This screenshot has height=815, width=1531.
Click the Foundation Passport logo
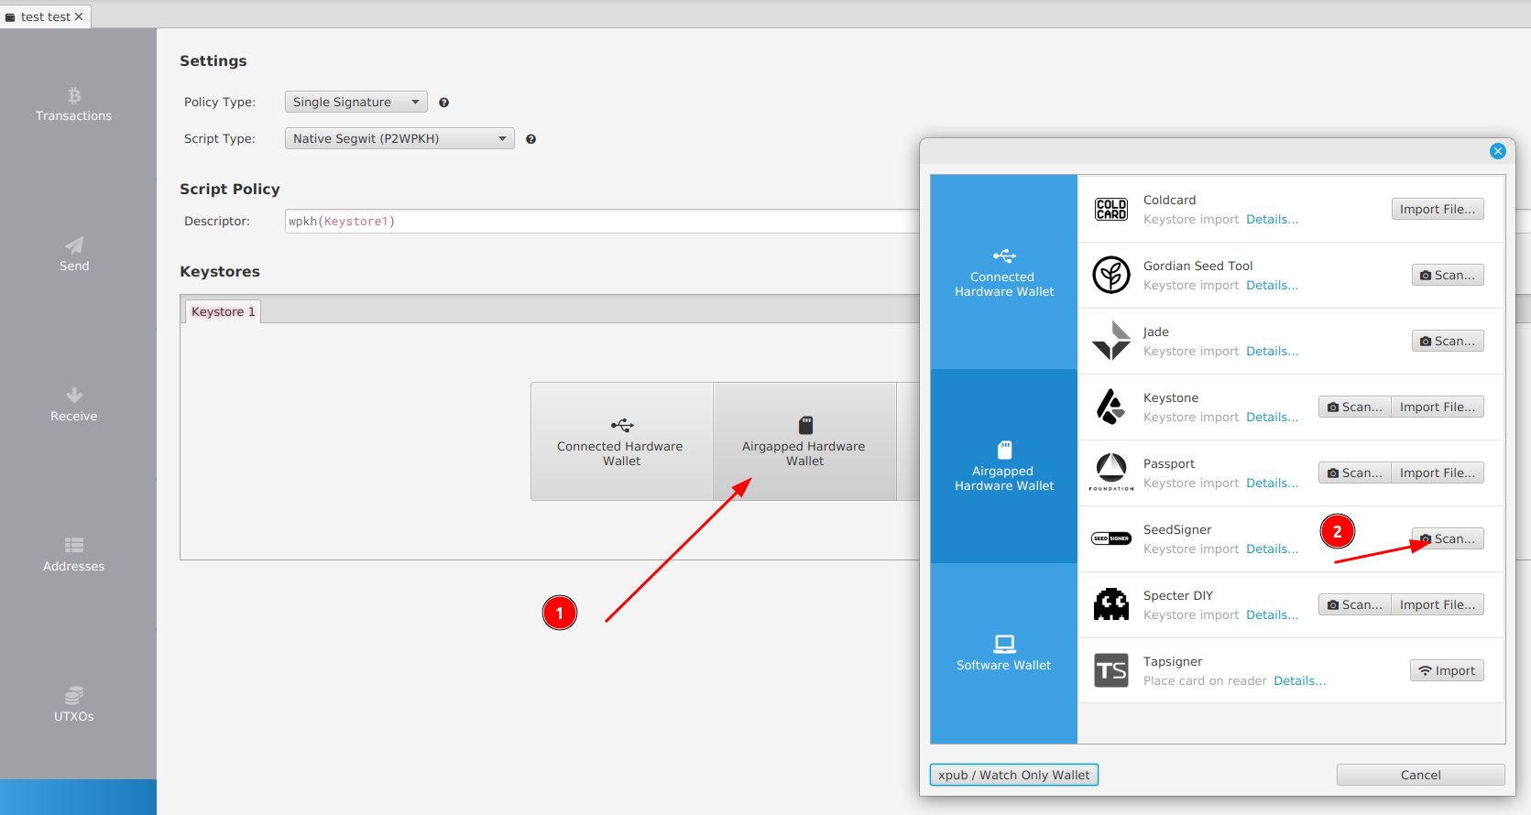pos(1111,472)
